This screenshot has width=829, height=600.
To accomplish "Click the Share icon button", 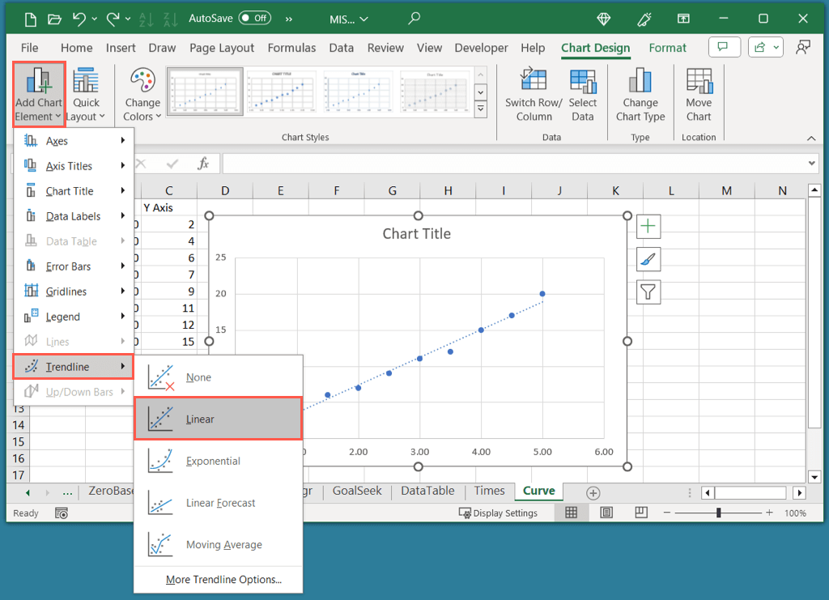I will tap(759, 47).
